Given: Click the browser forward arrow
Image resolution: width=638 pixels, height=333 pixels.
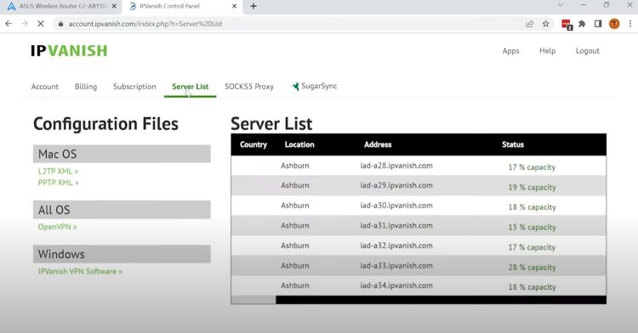Looking at the screenshot, I should pyautogui.click(x=25, y=24).
